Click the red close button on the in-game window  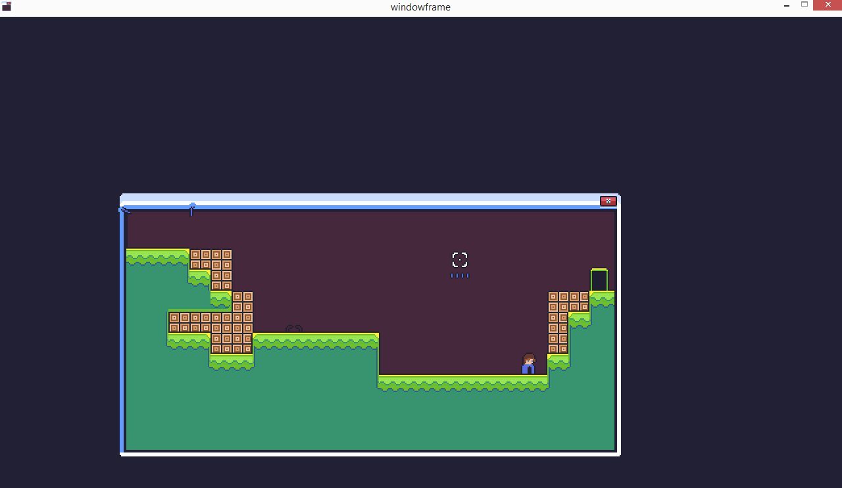[x=608, y=201]
